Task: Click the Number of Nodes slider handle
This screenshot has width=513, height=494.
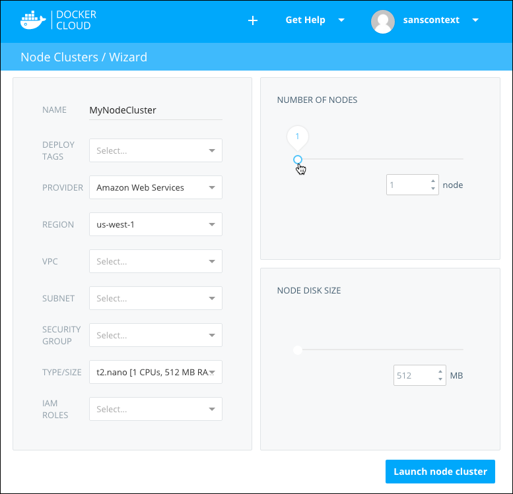Action: pyautogui.click(x=298, y=160)
